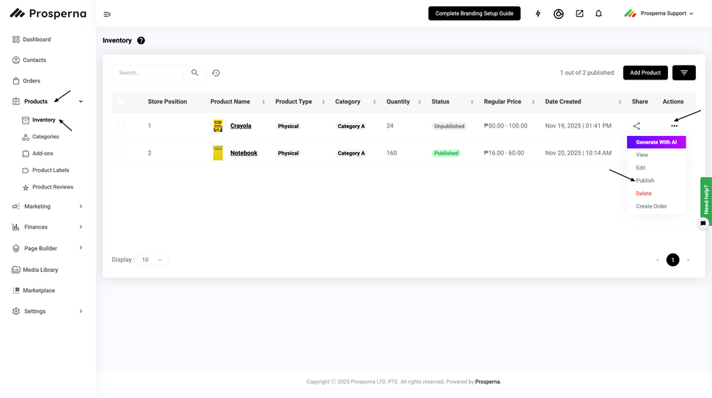Viewport: 712px width, 398px height.
Task: Click the search magnifier icon
Action: (195, 73)
